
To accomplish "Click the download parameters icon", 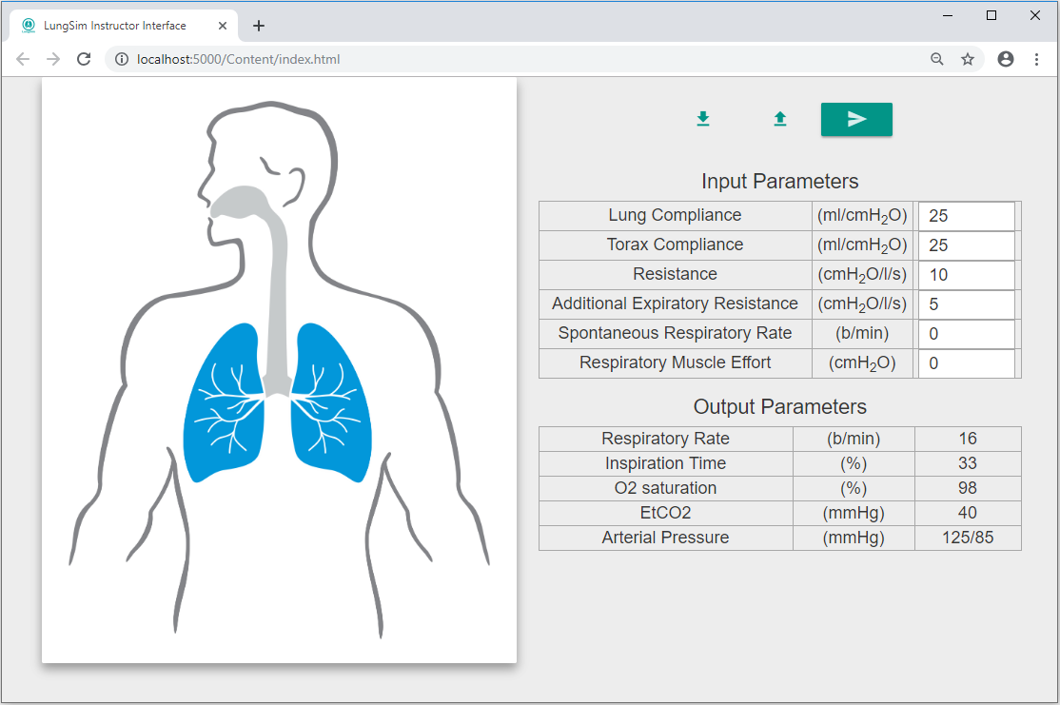I will pyautogui.click(x=703, y=119).
